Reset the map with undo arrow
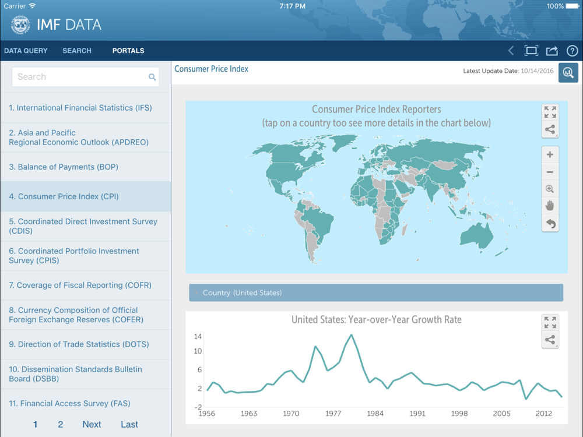The height and width of the screenshot is (437, 583). point(550,223)
